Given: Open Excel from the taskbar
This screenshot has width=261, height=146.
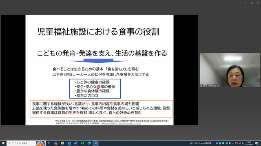Looking at the screenshot, I should 82,143.
